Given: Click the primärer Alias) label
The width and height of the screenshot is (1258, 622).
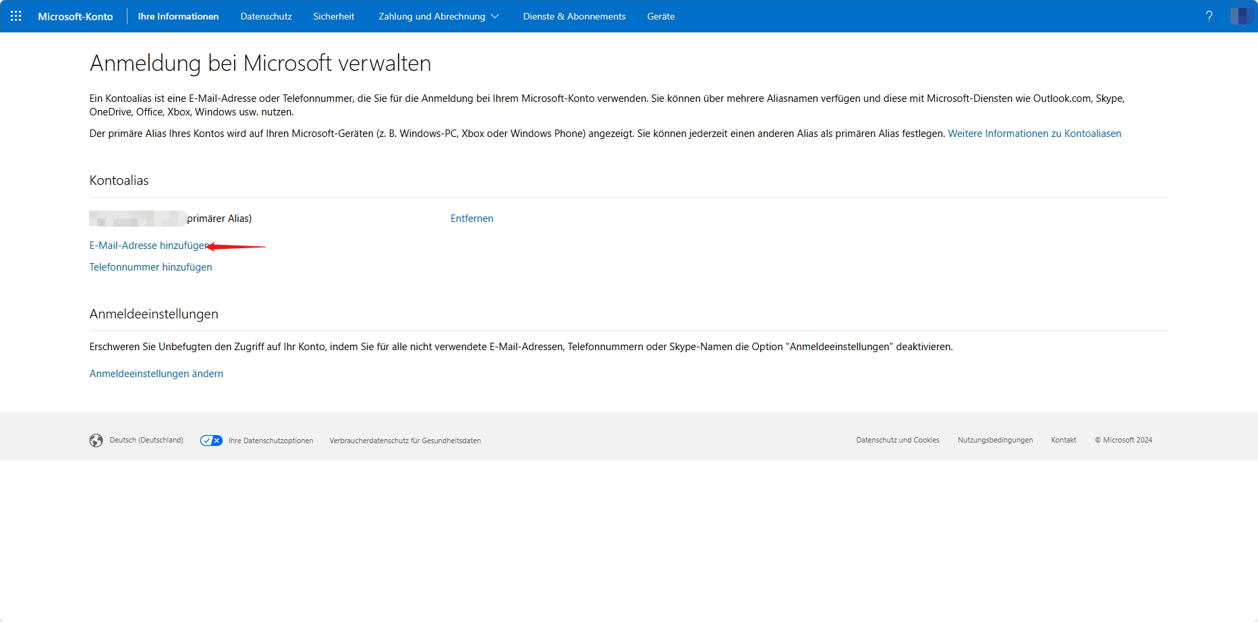Looking at the screenshot, I should coord(219,219).
